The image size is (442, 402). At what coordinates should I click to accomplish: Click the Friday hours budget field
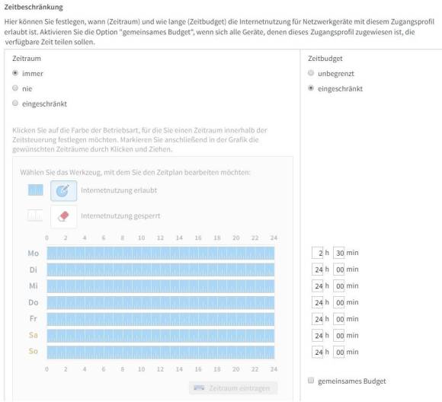tap(318, 319)
